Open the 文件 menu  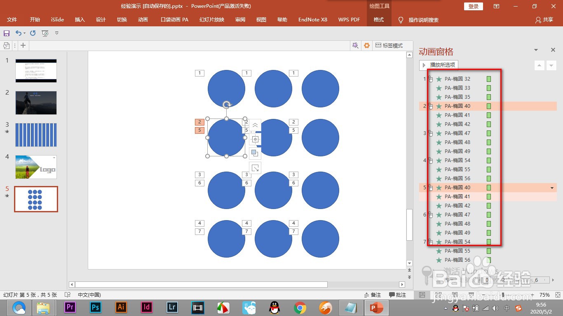coord(12,20)
